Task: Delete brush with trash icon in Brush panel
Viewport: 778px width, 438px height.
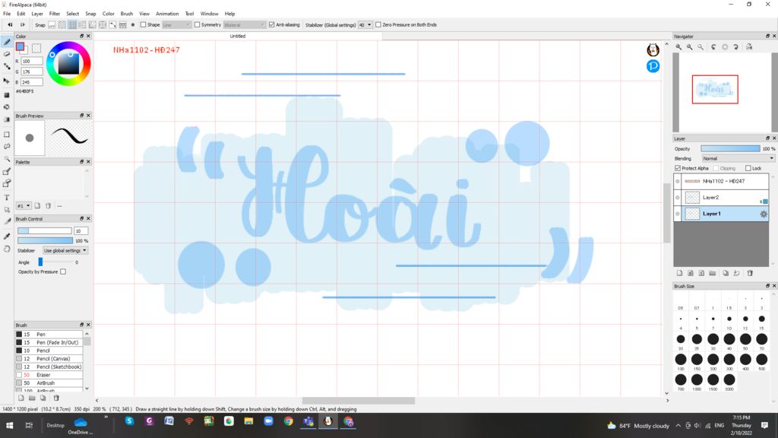Action: click(x=56, y=398)
